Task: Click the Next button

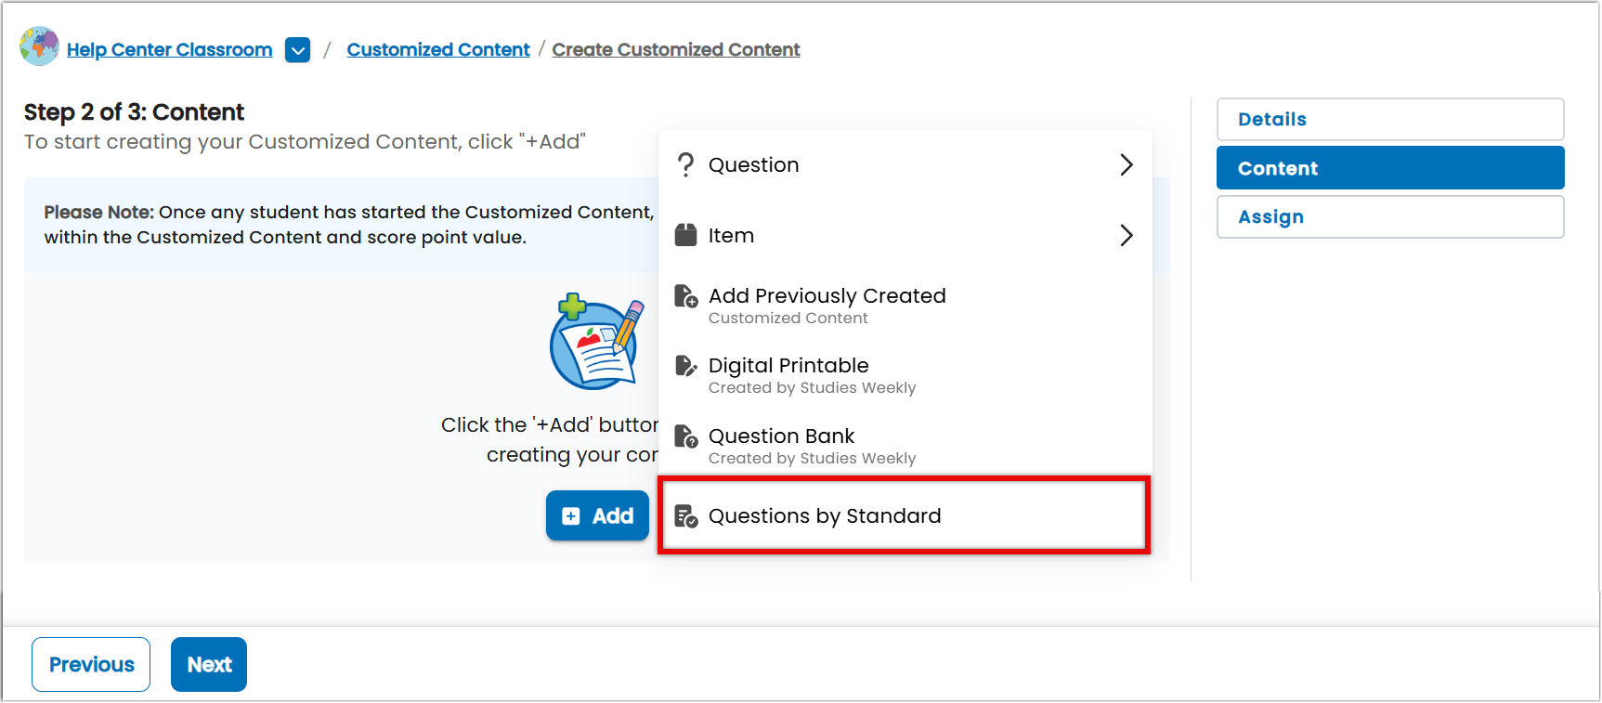Action: click(209, 664)
